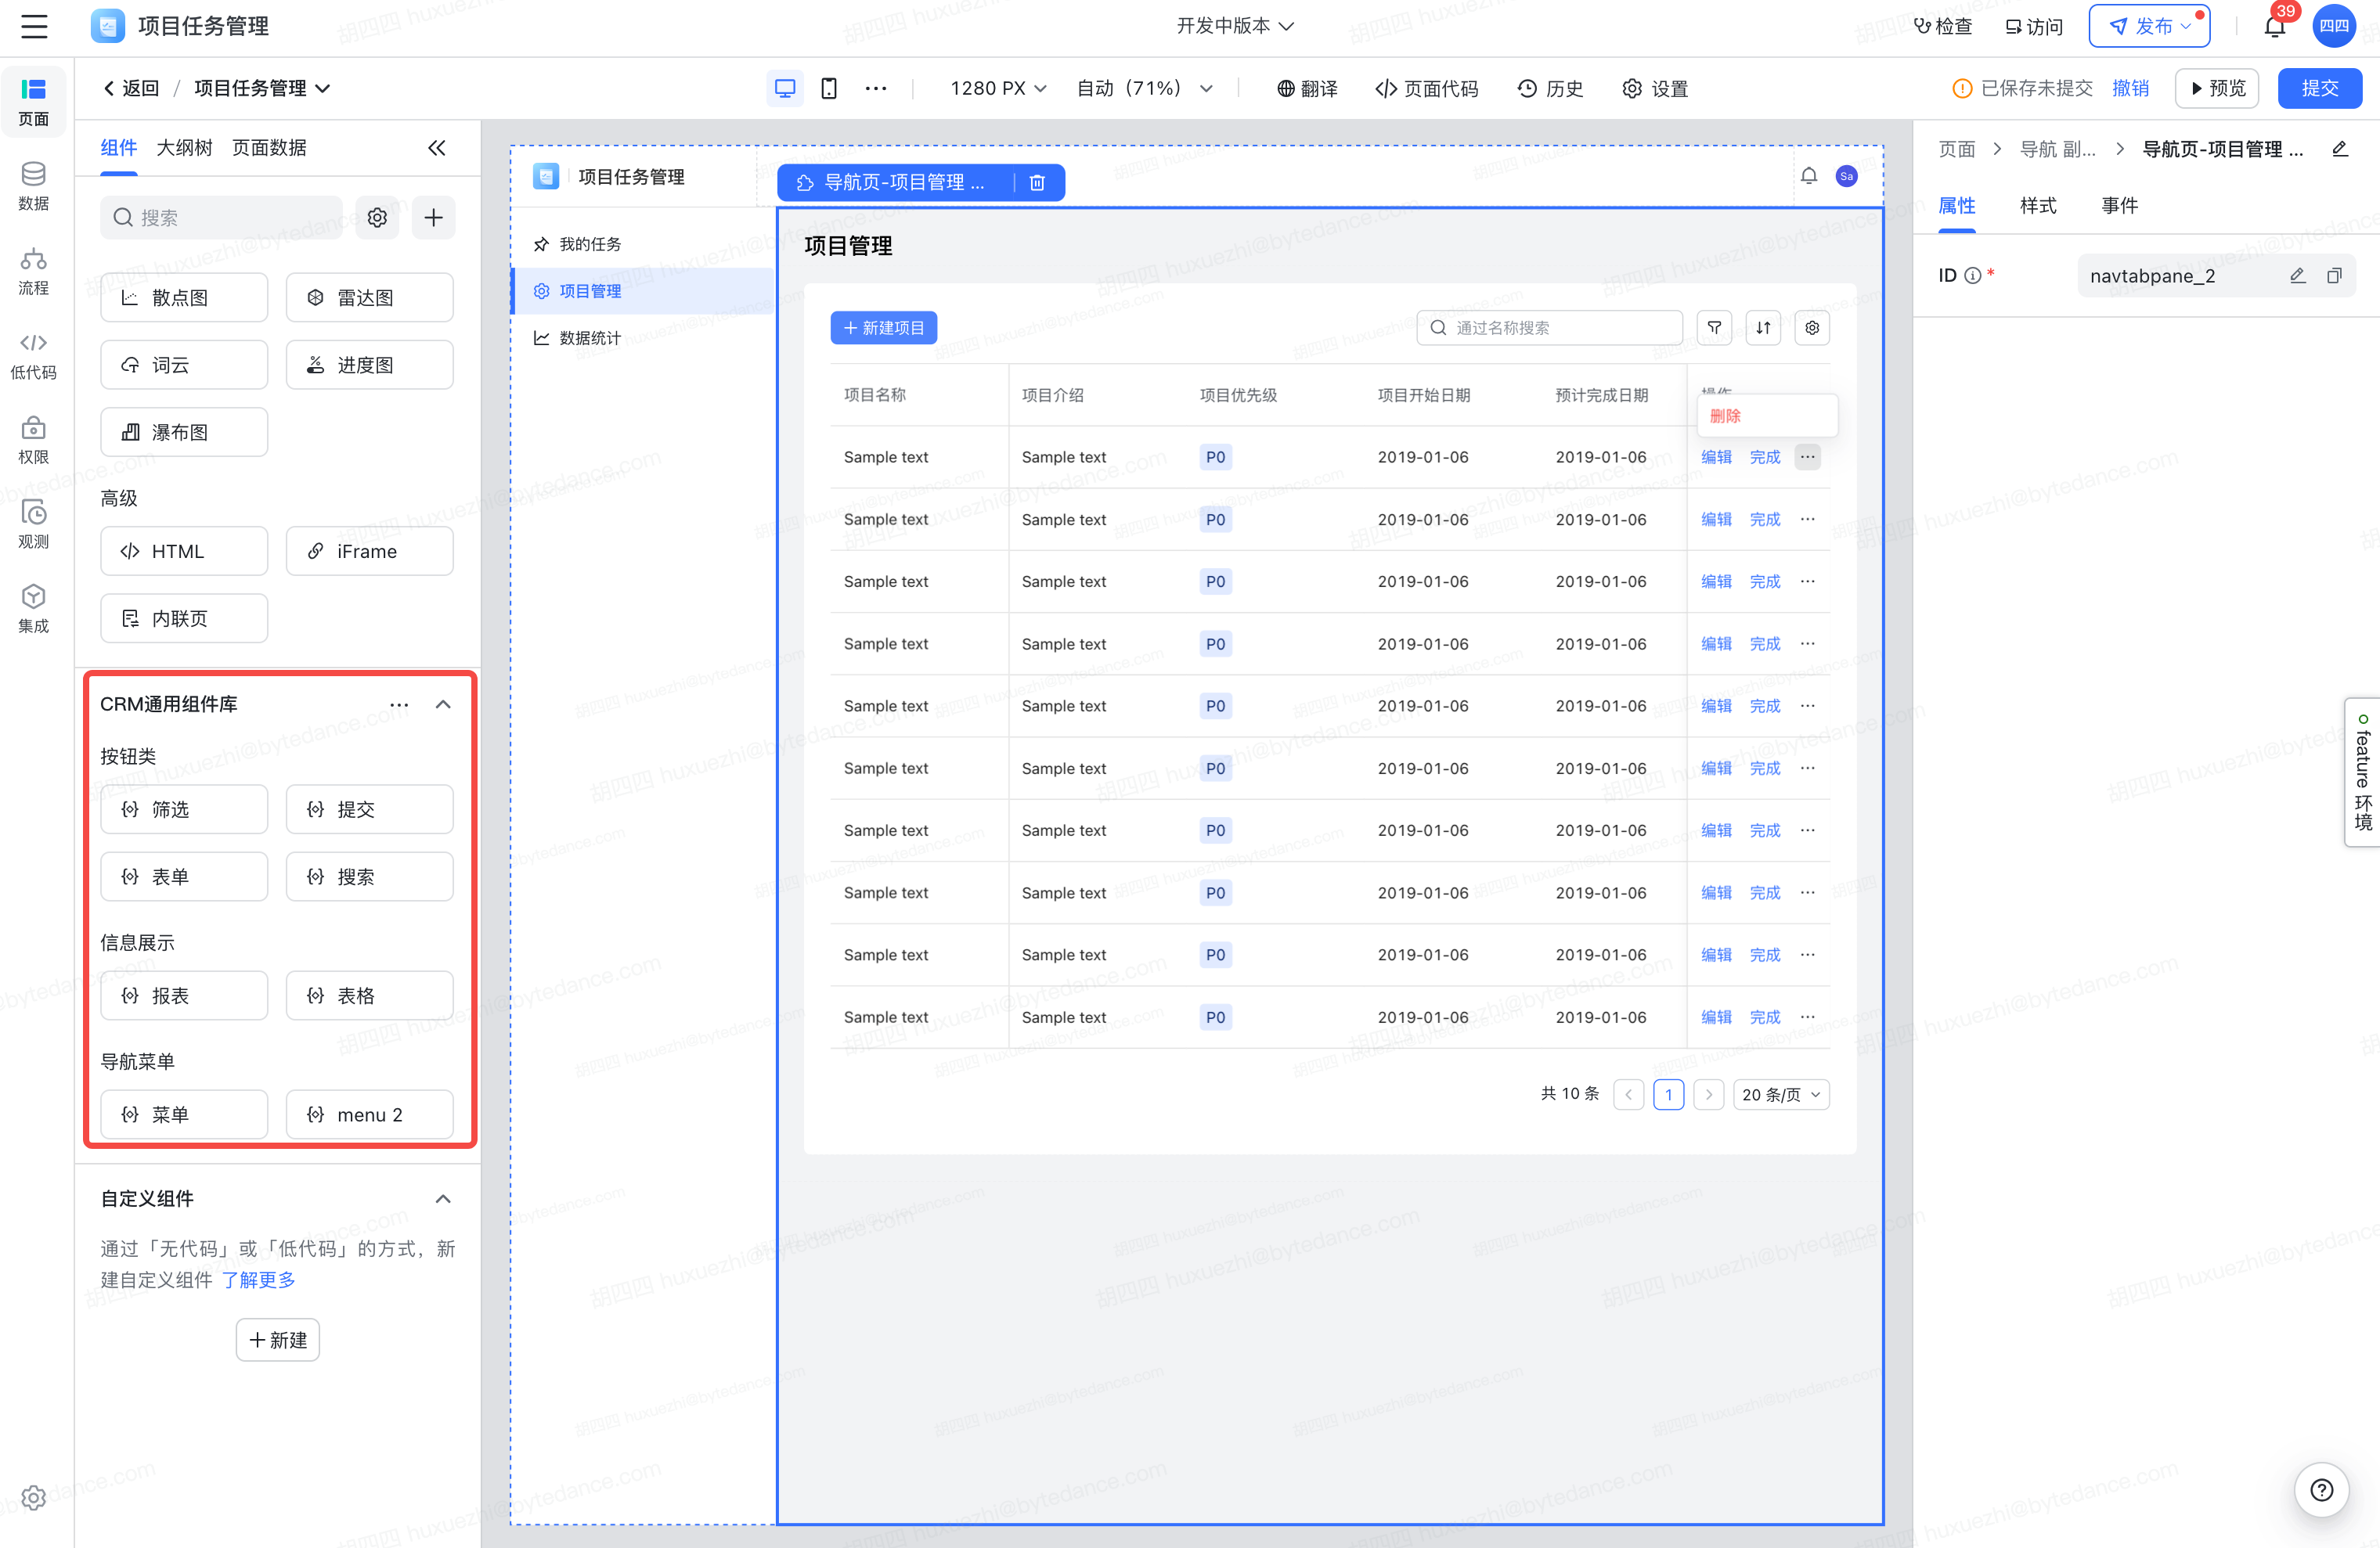Viewport: 2380px width, 1548px height.
Task: Edit the navtabpane_2 ID
Action: click(2298, 275)
